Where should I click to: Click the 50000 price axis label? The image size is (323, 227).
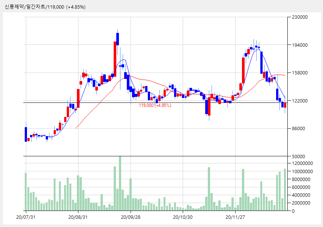click(x=299, y=157)
